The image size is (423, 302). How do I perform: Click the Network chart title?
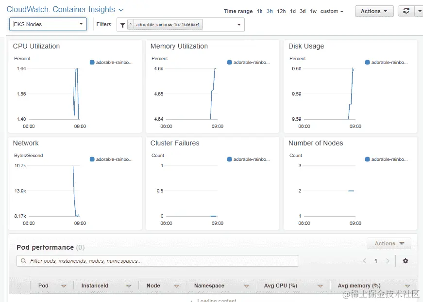26,143
